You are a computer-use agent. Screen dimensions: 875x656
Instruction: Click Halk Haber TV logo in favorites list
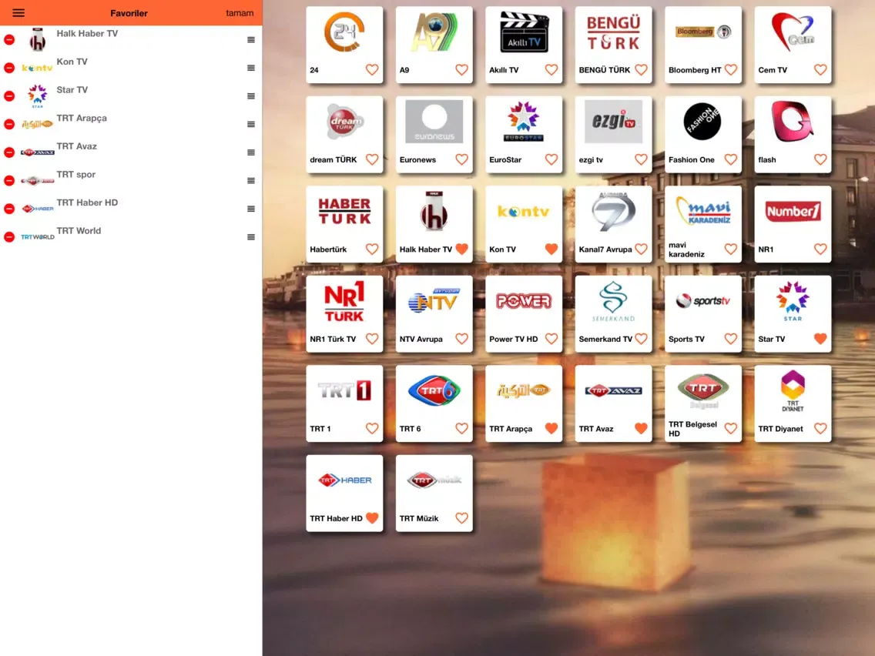tap(38, 40)
